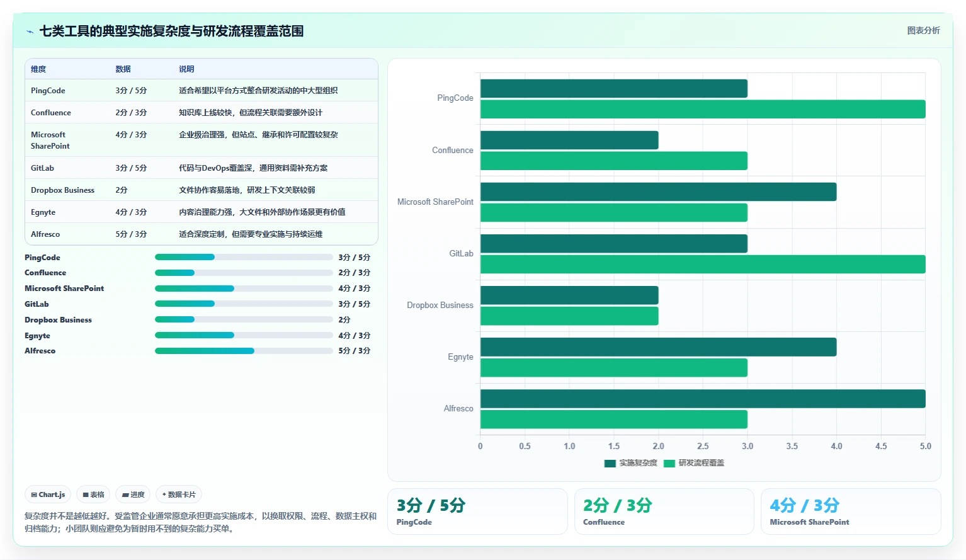Select the Dropbox Business table row name
The width and height of the screenshot is (966, 560).
(x=62, y=190)
